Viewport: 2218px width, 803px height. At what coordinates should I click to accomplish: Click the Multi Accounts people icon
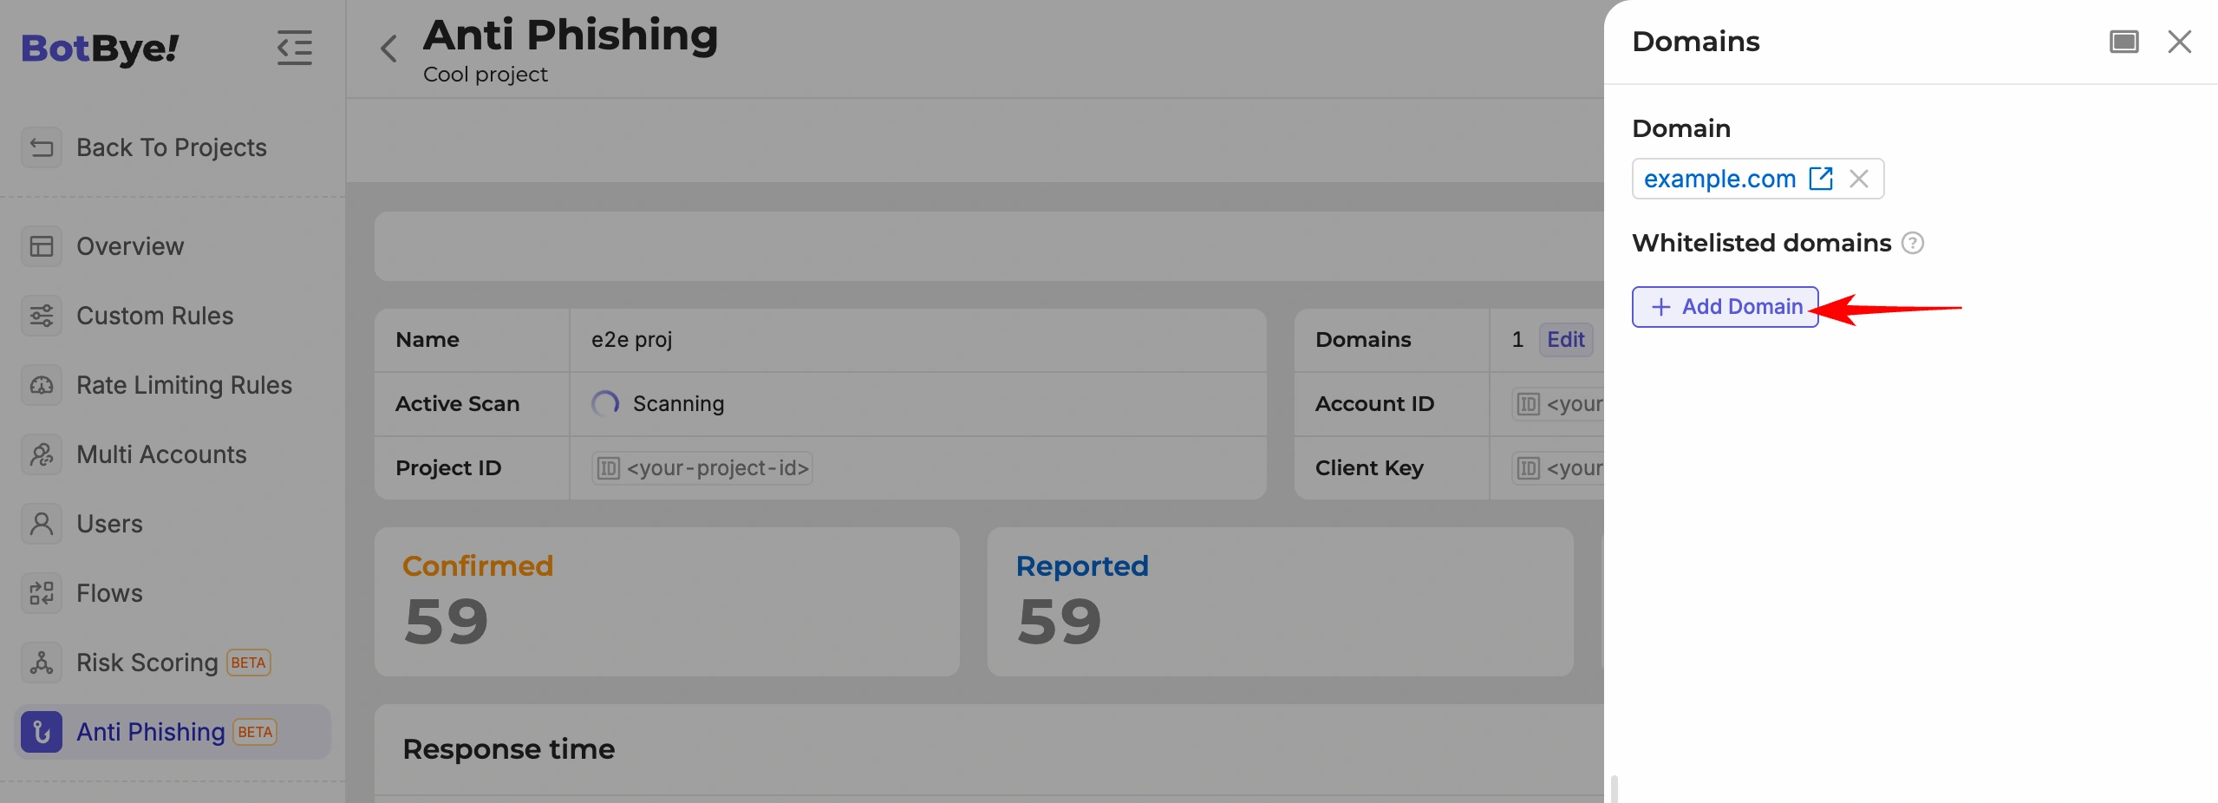point(42,454)
